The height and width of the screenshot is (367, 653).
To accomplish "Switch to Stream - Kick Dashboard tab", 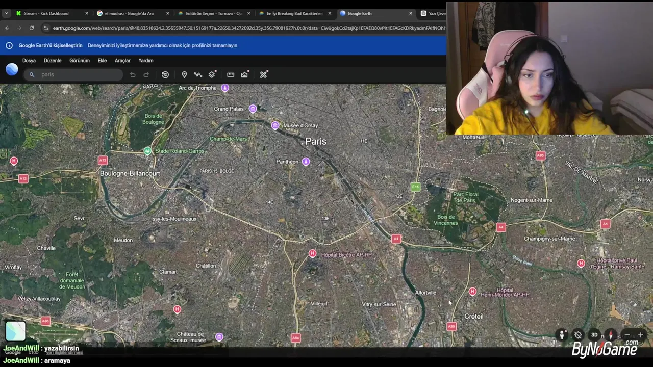I will 51,13.
